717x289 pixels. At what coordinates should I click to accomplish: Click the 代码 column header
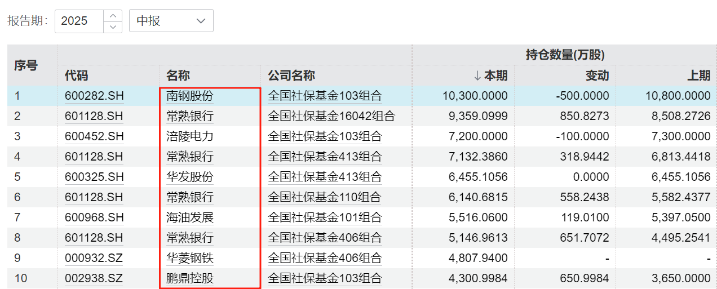click(76, 75)
